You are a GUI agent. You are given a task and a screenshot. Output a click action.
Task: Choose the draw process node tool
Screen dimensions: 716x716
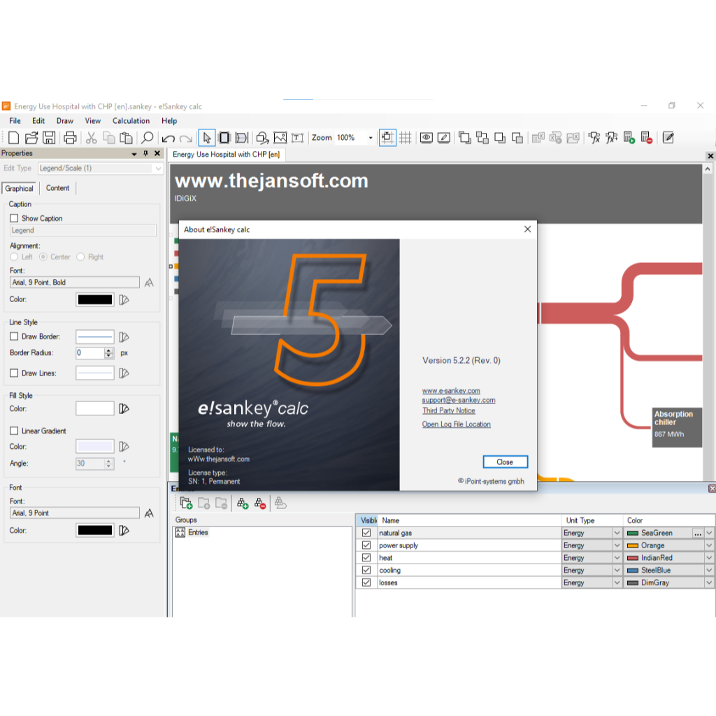pos(224,138)
